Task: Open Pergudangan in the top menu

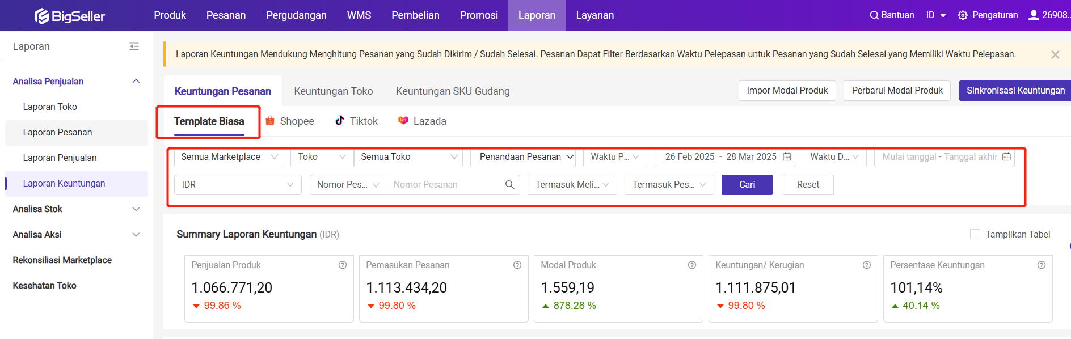Action: pyautogui.click(x=296, y=15)
